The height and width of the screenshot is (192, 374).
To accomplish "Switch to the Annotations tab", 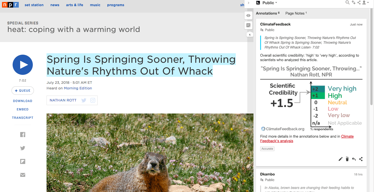I will [x=268, y=13].
